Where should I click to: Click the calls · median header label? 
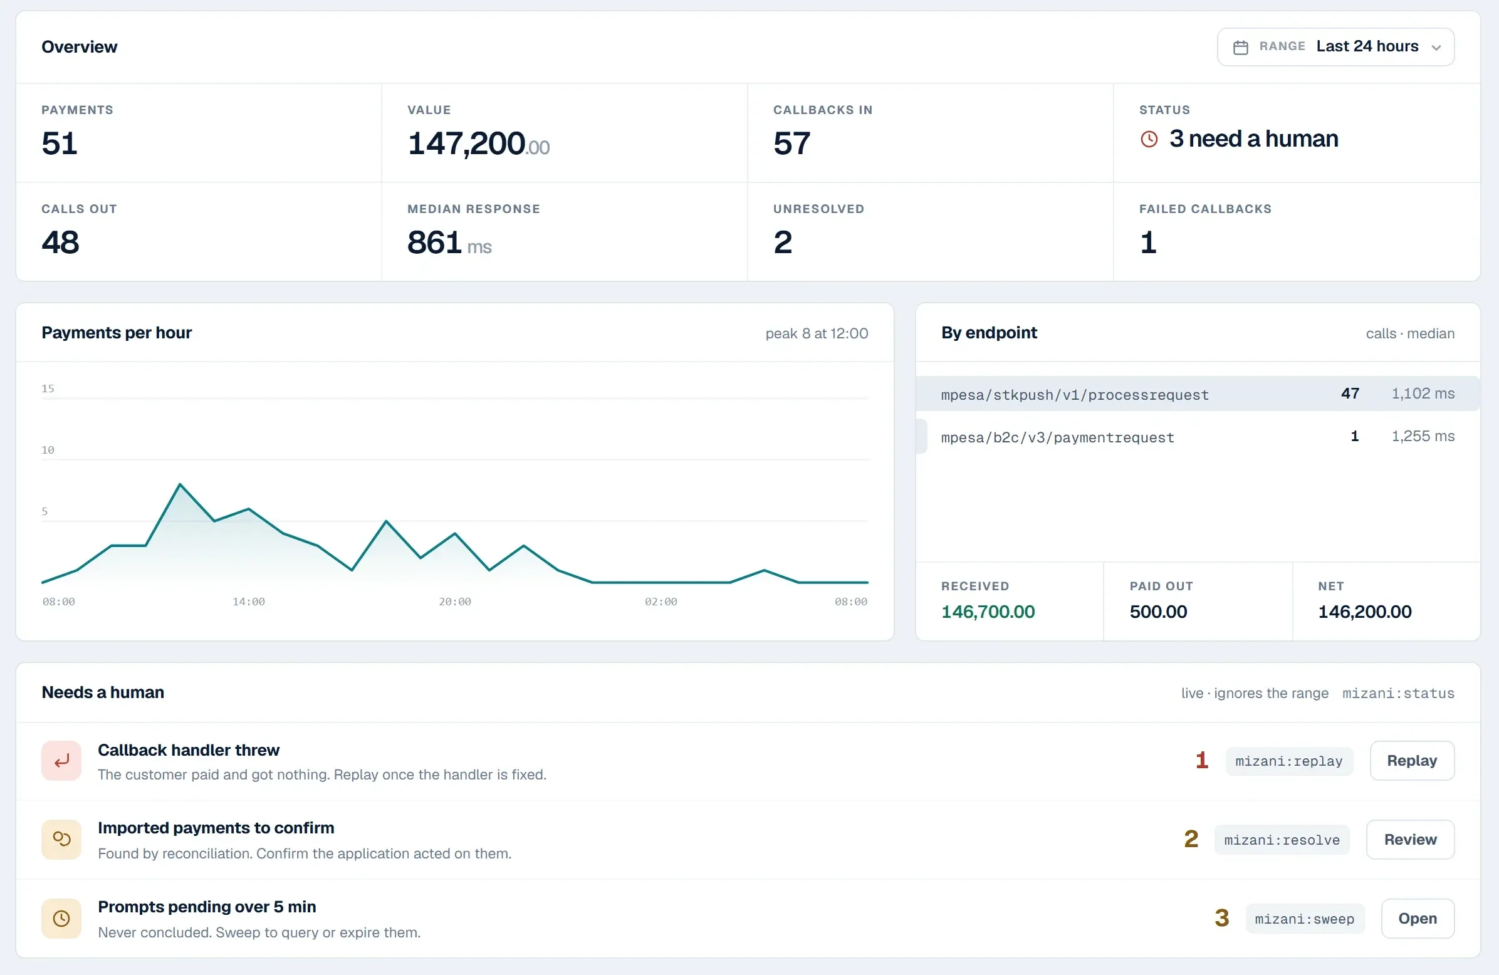(1410, 334)
